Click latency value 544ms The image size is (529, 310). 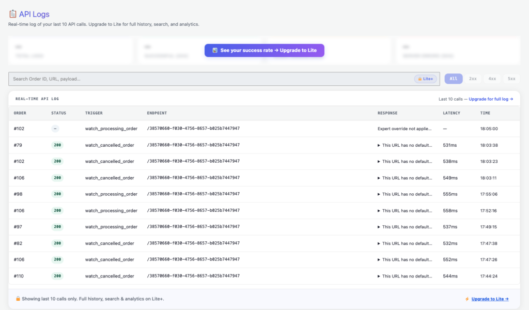(x=450, y=276)
